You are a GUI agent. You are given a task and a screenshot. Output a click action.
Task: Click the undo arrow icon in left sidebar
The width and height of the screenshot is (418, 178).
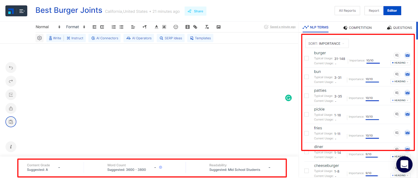coord(11,68)
